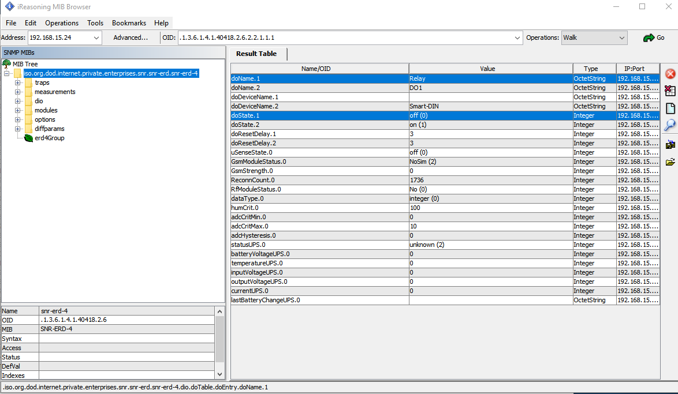Select the erd4Group leaf node

click(x=49, y=138)
